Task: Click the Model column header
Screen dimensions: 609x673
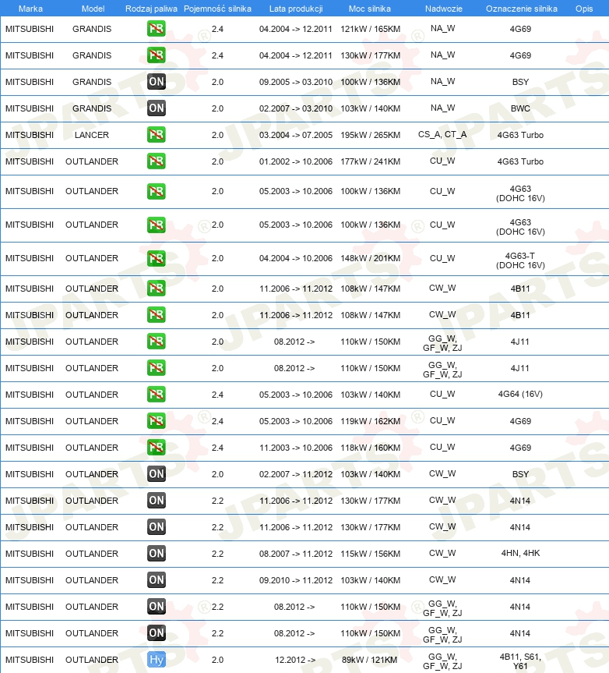Action: pyautogui.click(x=93, y=9)
